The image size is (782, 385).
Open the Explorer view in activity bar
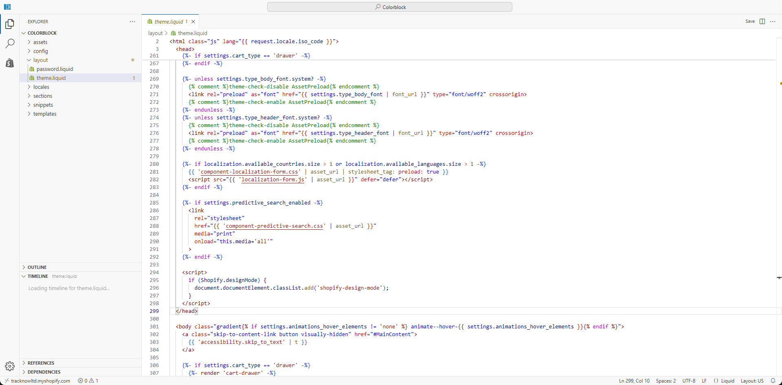tap(10, 24)
